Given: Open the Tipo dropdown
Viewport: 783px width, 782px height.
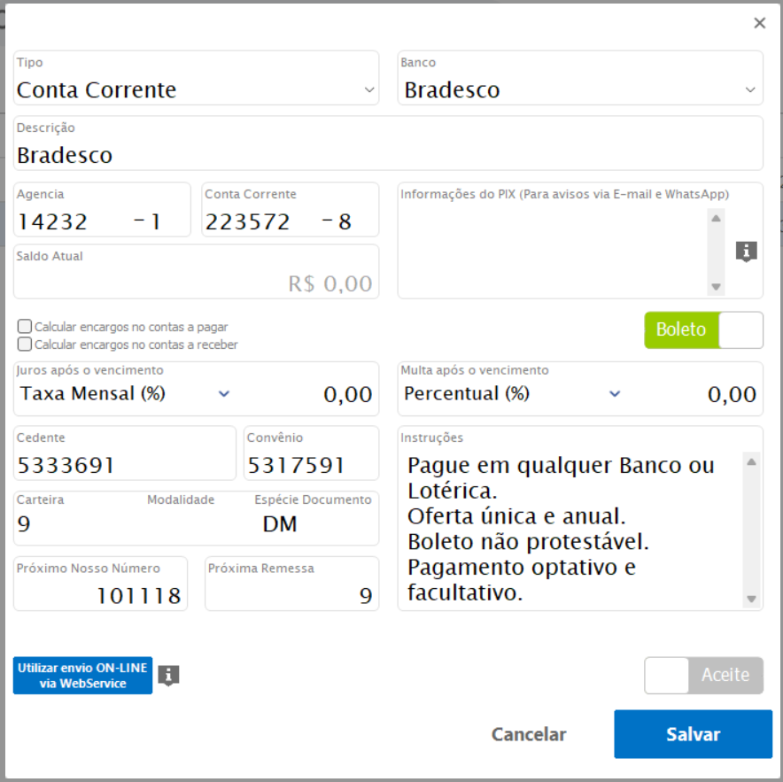Looking at the screenshot, I should pos(197,89).
